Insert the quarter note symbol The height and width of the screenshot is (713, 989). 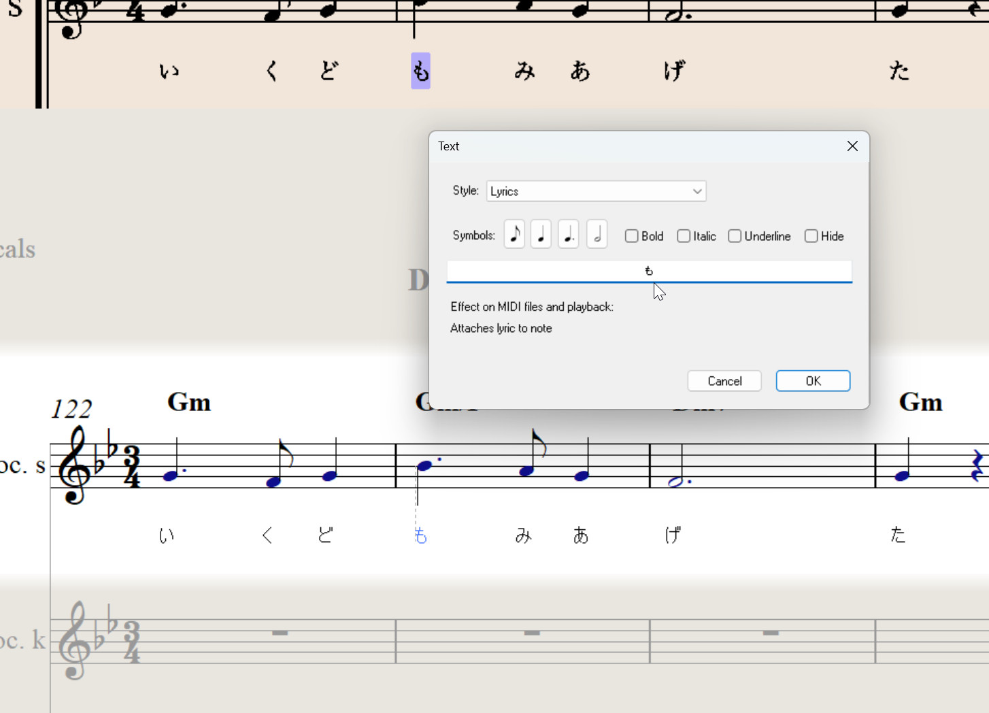click(541, 235)
